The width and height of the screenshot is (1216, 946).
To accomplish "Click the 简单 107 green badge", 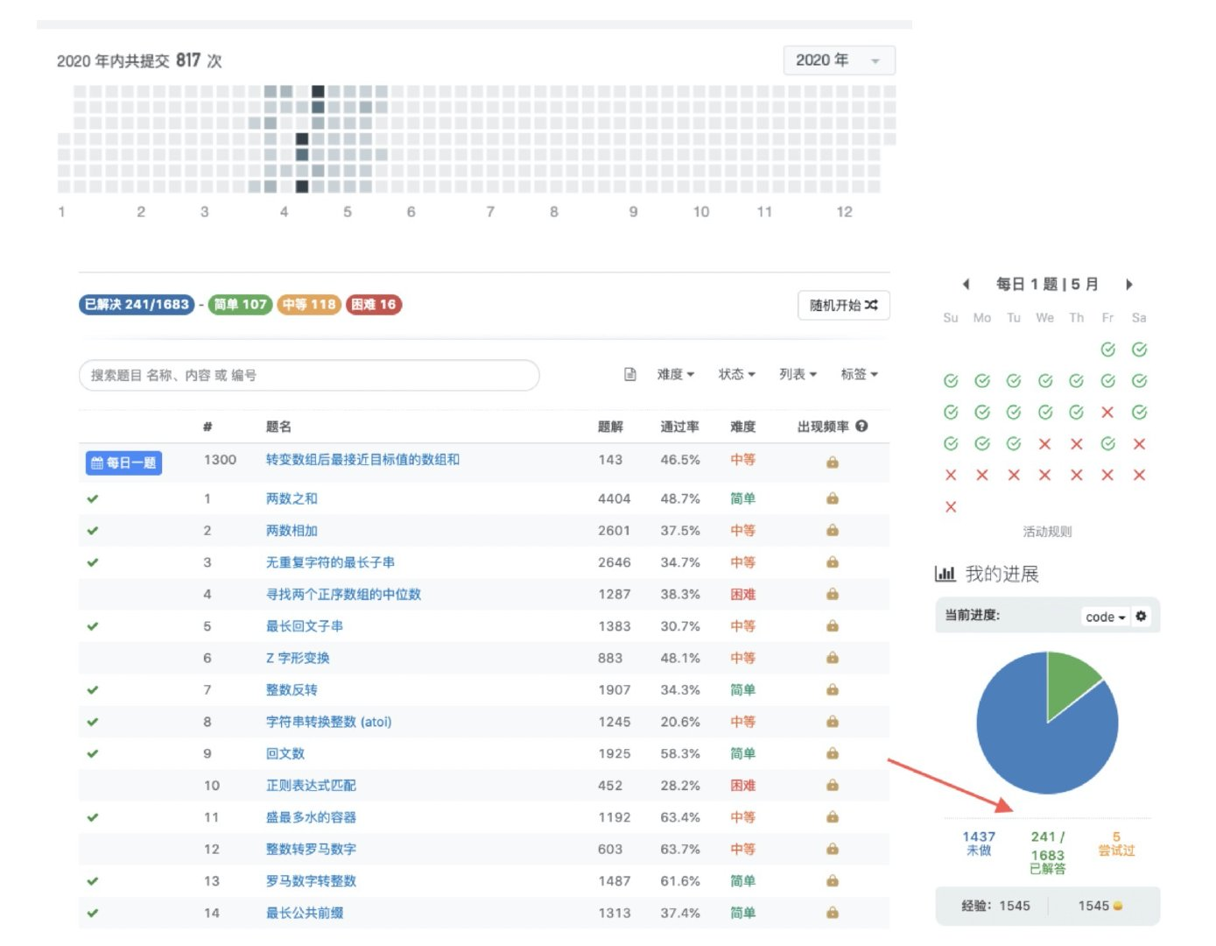I will pyautogui.click(x=240, y=304).
